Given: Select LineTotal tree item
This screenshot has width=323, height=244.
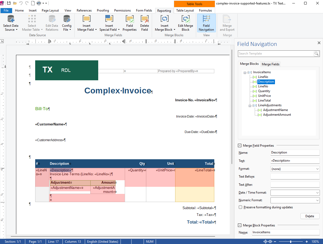Looking at the screenshot, I should pyautogui.click(x=264, y=100).
